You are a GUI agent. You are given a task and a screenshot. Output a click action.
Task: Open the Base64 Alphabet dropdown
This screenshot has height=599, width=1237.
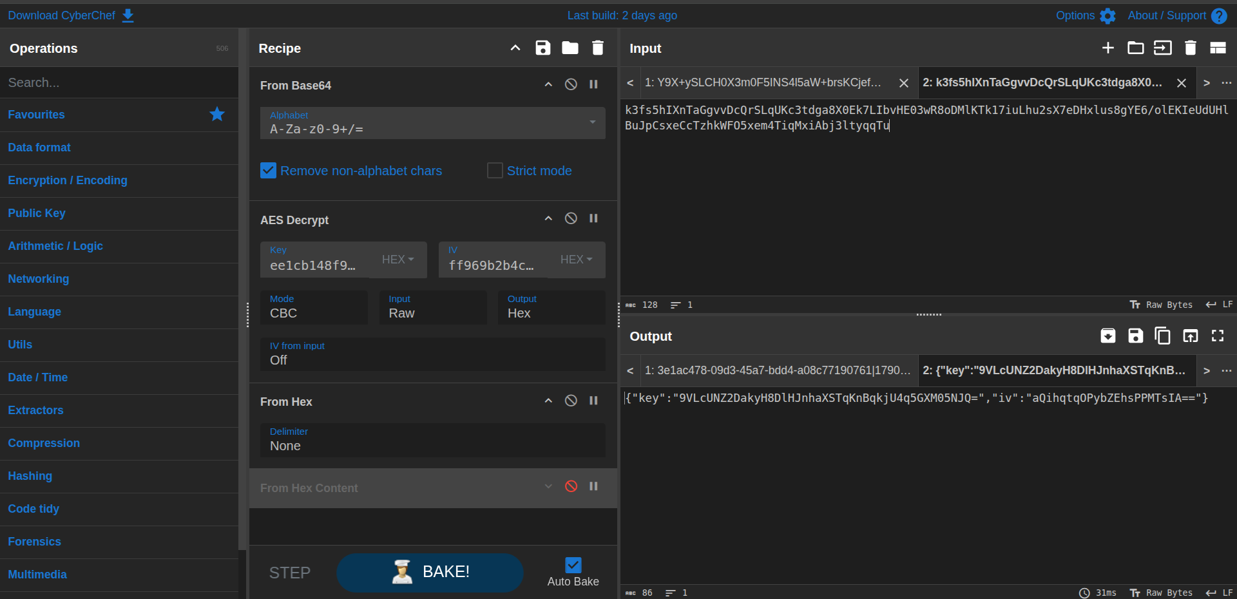[433, 123]
